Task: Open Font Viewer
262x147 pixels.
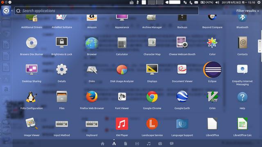Action: pyautogui.click(x=122, y=97)
